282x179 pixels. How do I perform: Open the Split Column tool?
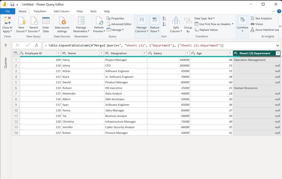click(175, 21)
